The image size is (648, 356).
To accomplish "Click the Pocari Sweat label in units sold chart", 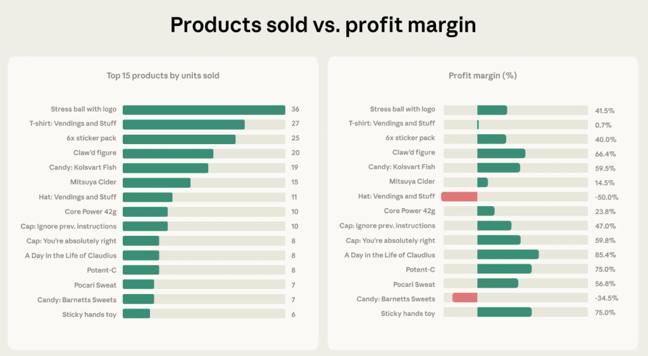I will tap(95, 285).
